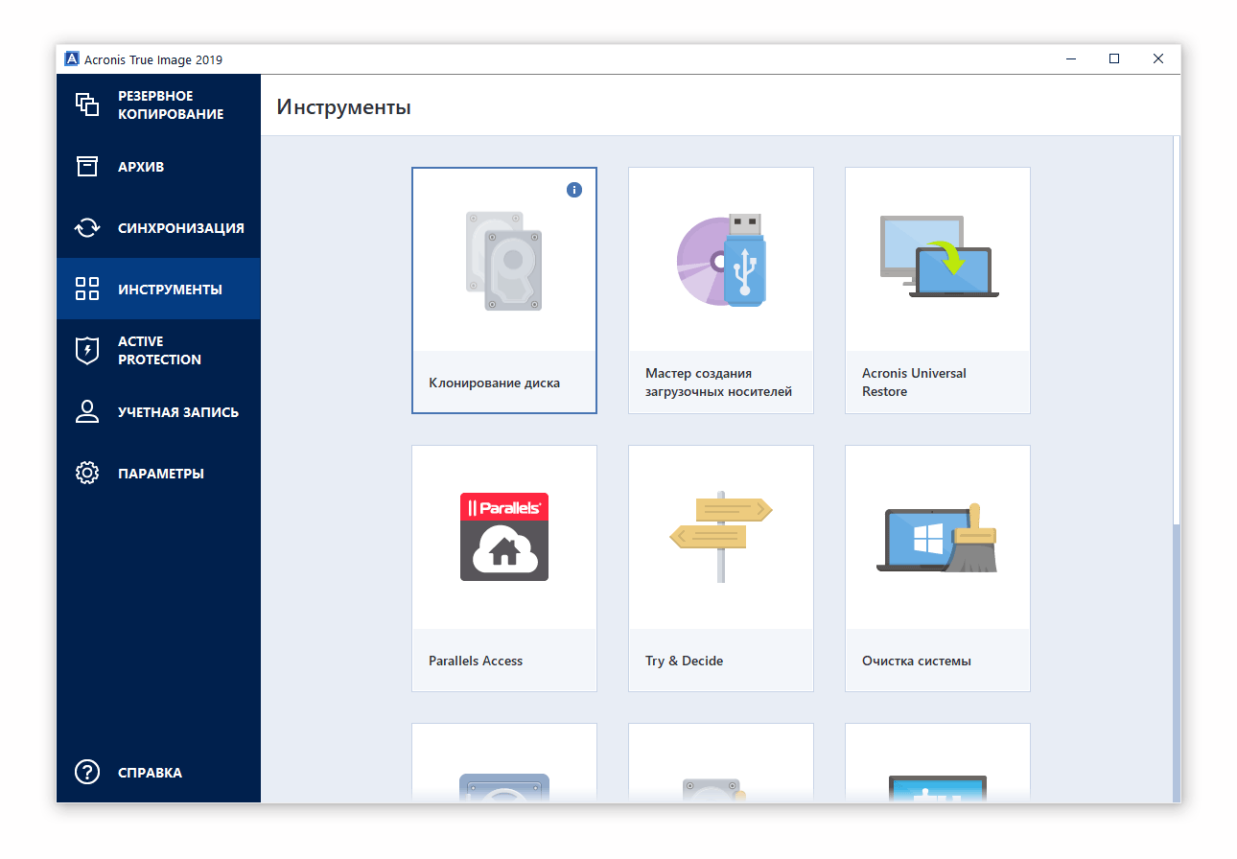1237x859 pixels.
Task: Go to the Синхронизация sync section
Action: [158, 227]
